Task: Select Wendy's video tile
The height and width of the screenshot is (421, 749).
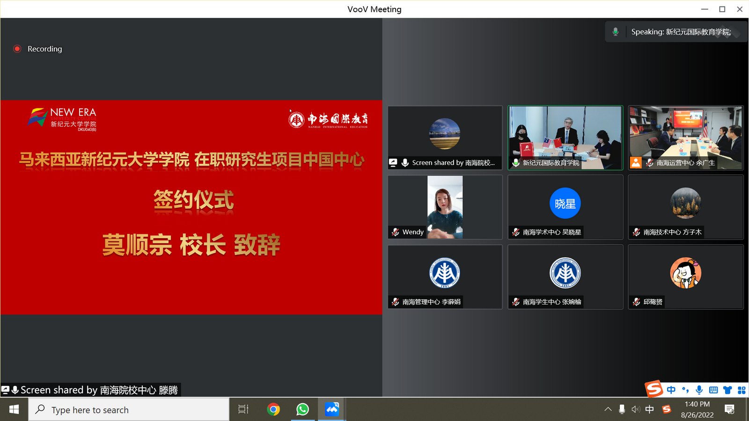Action: (445, 207)
